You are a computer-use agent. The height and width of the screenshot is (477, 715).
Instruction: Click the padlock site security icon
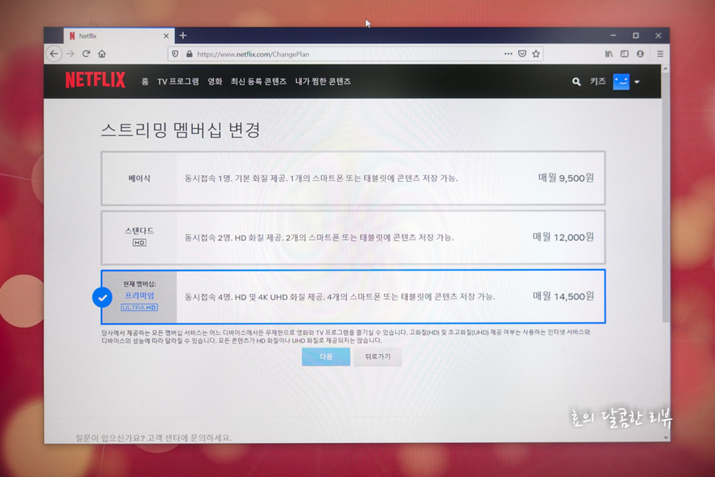click(189, 54)
